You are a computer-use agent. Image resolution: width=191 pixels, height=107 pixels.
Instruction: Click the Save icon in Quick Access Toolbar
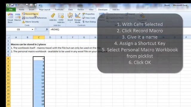(12, 5)
